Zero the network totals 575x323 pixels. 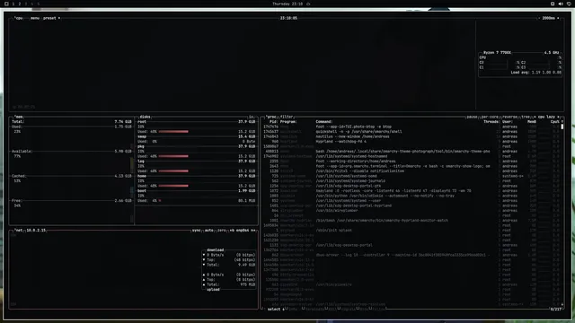[222, 231]
